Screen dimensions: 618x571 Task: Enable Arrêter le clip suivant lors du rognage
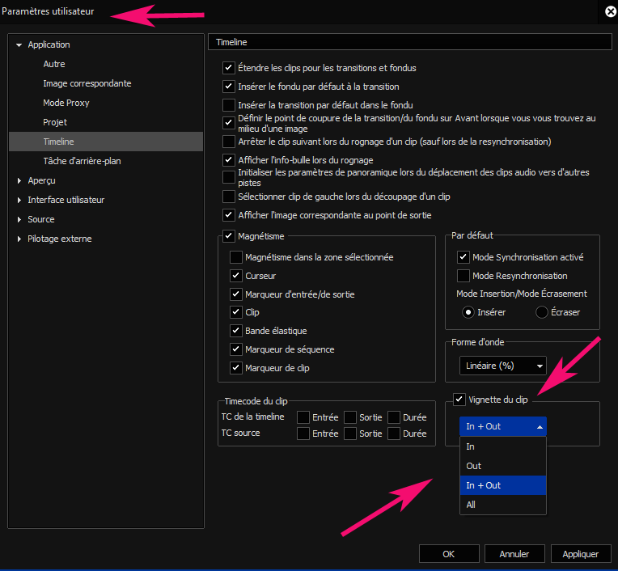[x=229, y=142]
